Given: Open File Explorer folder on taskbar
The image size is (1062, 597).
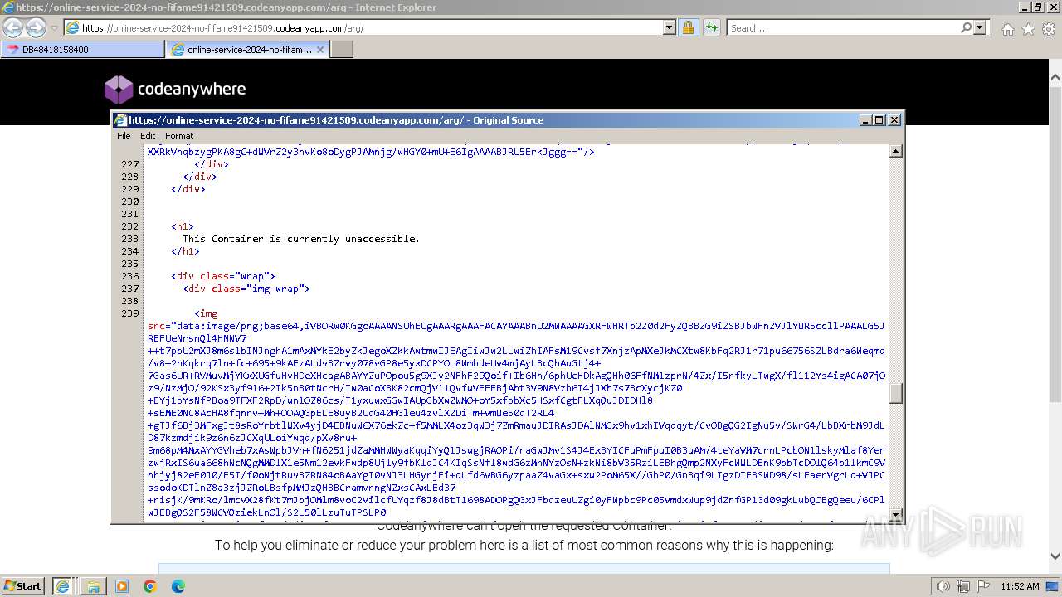Looking at the screenshot, I should 93,585.
